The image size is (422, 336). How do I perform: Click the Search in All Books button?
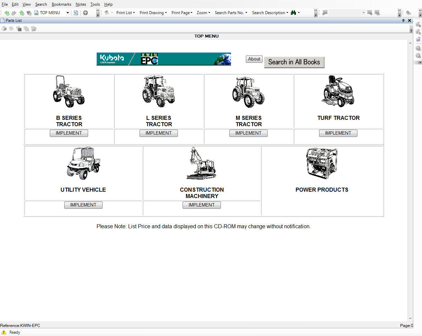(294, 62)
